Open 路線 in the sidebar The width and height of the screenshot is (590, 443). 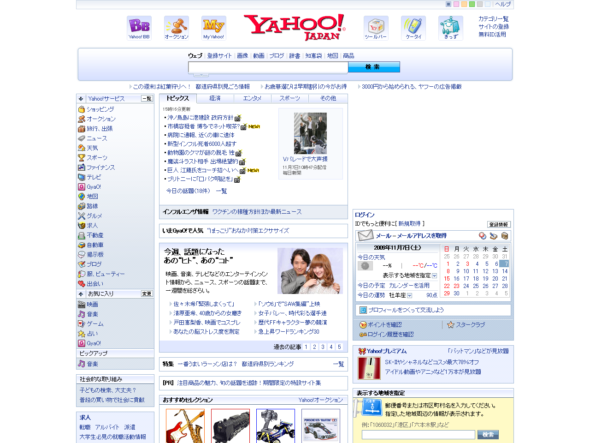point(92,206)
